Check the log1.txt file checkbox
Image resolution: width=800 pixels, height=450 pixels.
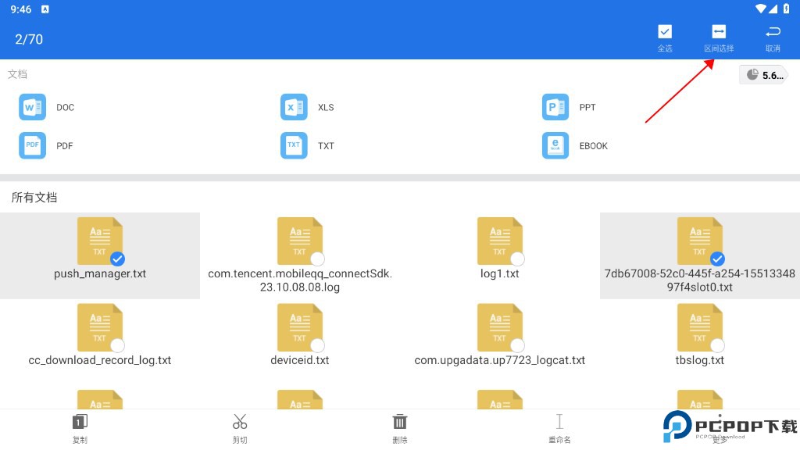pos(517,259)
